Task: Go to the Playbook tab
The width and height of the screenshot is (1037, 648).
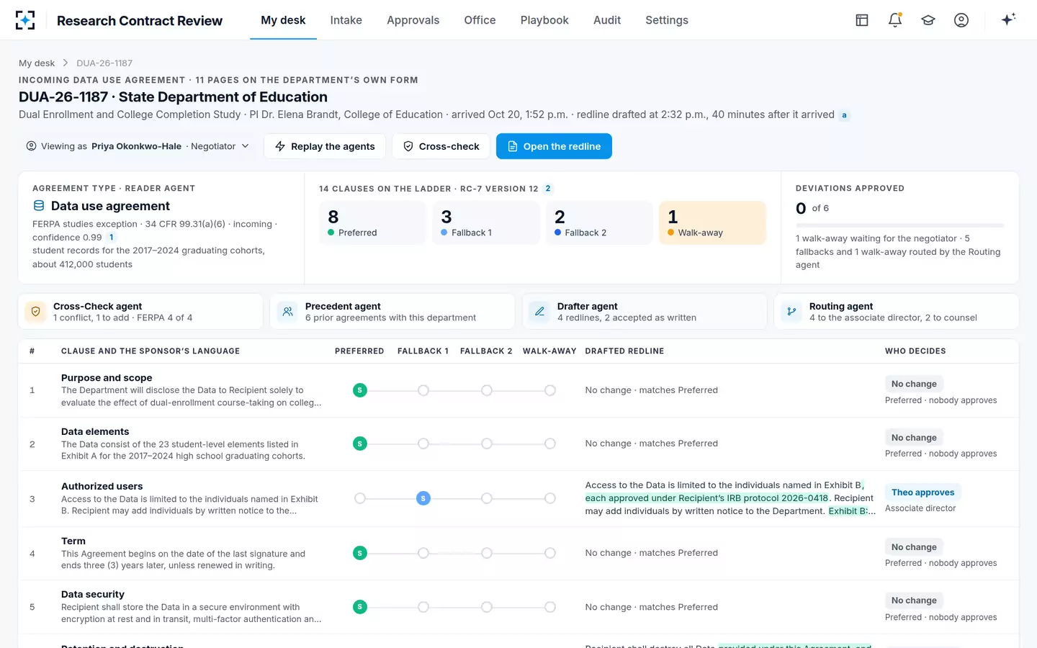Action: (x=544, y=20)
